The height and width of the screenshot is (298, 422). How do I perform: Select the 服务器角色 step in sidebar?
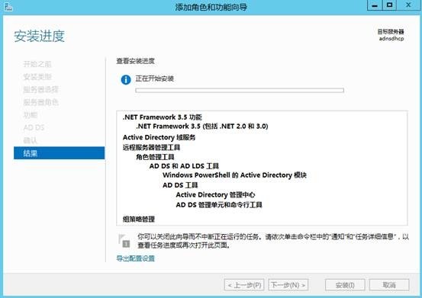[x=40, y=102]
